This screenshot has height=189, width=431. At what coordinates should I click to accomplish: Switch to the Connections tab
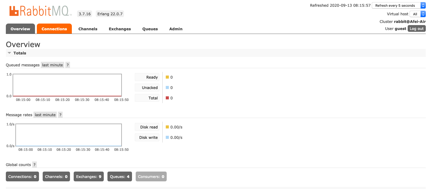coord(54,29)
